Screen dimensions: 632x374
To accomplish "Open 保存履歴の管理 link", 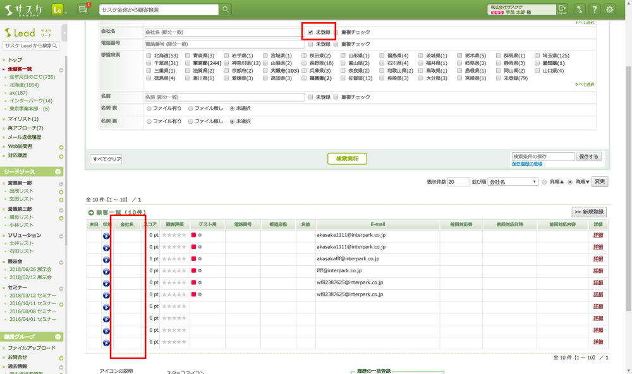I will tap(527, 164).
